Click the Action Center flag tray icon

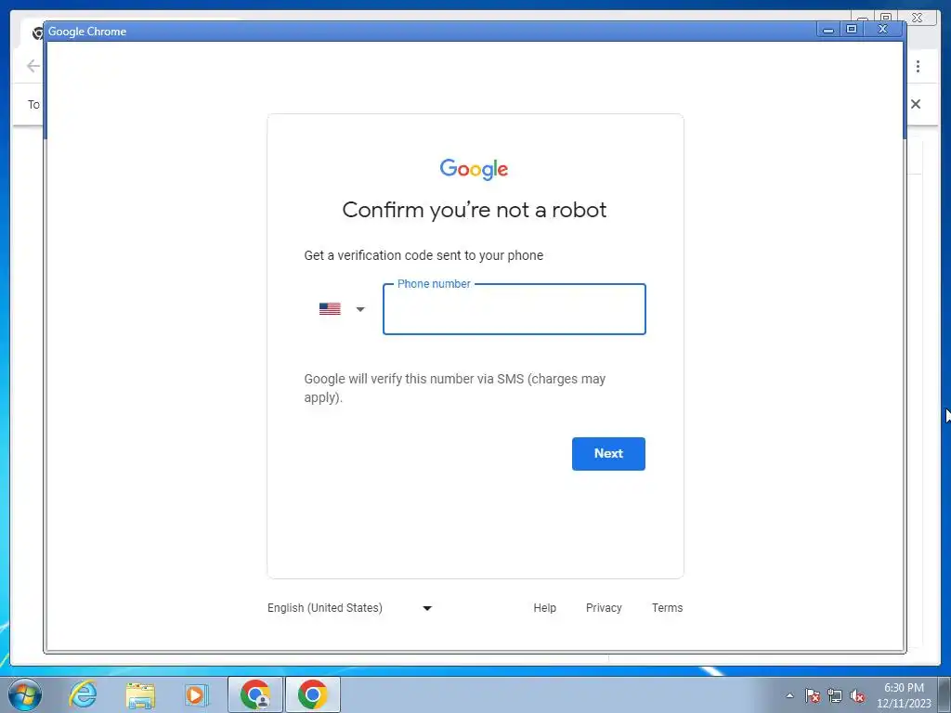[813, 695]
